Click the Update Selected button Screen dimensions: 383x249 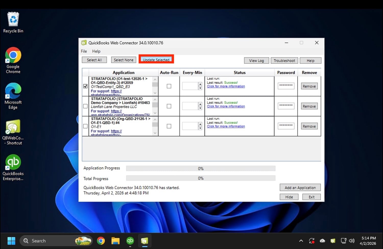(x=156, y=60)
